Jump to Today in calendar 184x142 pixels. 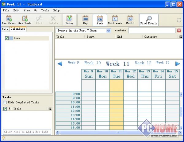coord(69,20)
